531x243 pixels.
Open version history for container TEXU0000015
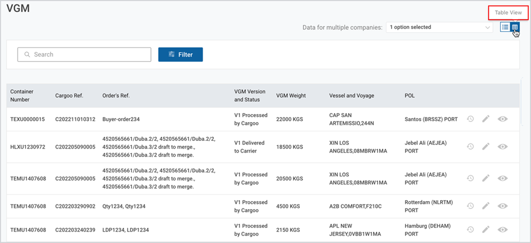[x=470, y=119]
